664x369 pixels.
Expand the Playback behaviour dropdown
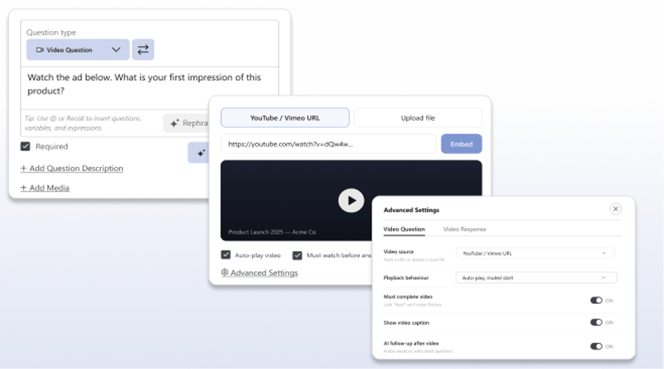click(536, 278)
